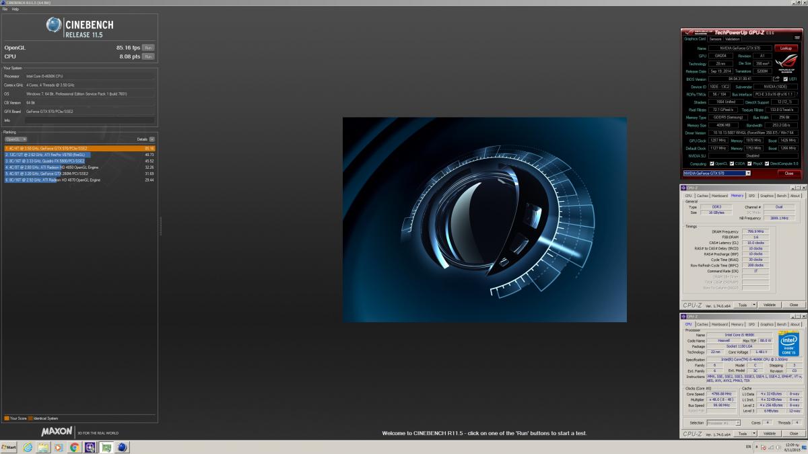The image size is (808, 454).
Task: Switch to Validation tab in GPU-Z
Action: click(733, 39)
